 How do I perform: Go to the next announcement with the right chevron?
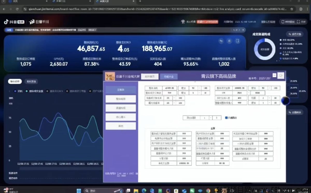point(239,30)
